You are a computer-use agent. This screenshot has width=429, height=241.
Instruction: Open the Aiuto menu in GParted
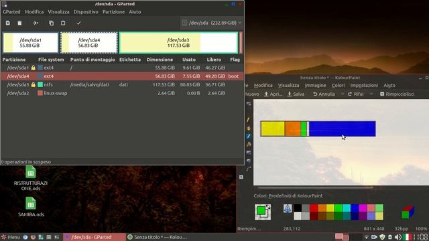135,12
